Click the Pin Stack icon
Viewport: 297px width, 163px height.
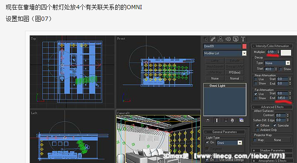pyautogui.click(x=208, y=120)
